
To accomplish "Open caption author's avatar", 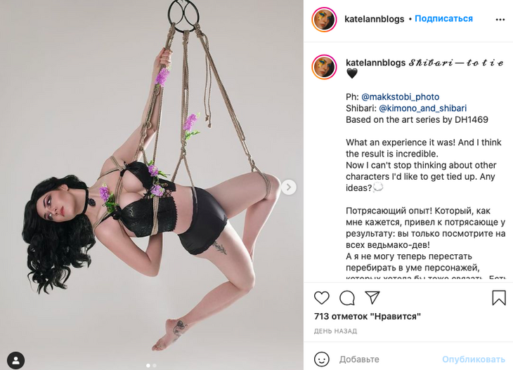I will pyautogui.click(x=324, y=66).
